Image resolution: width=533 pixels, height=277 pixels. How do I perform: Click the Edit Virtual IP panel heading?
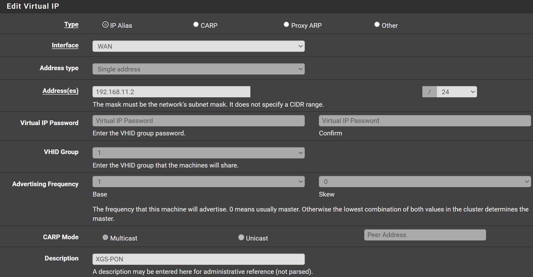click(x=33, y=6)
